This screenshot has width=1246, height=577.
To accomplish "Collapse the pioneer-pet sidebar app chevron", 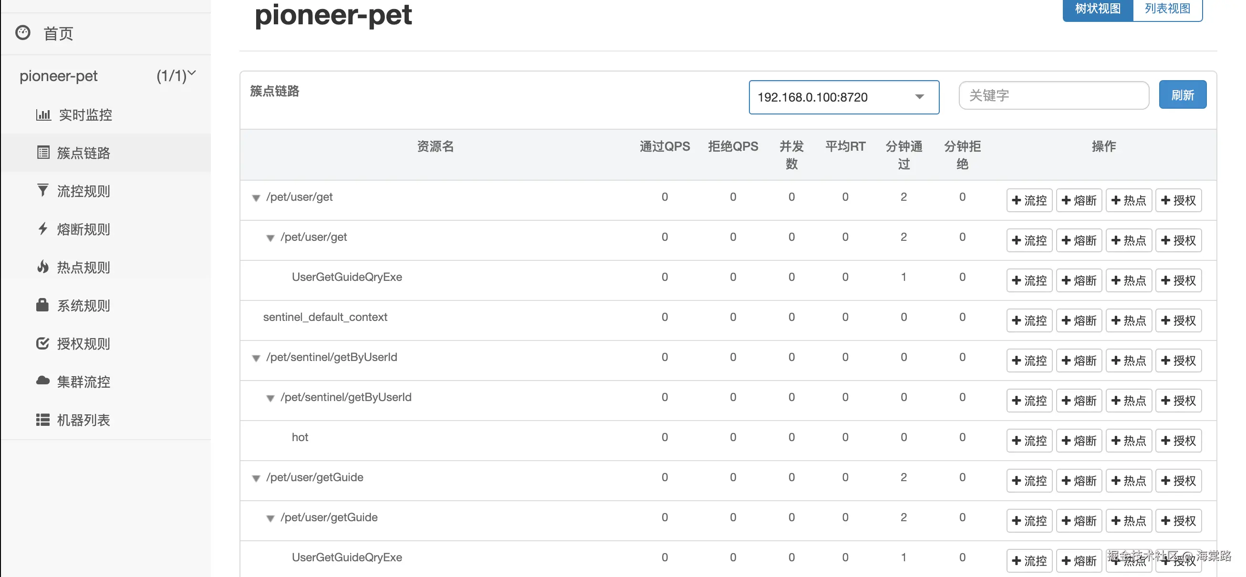I will click(192, 73).
